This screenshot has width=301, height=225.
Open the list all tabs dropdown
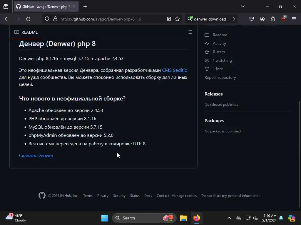tap(243, 6)
